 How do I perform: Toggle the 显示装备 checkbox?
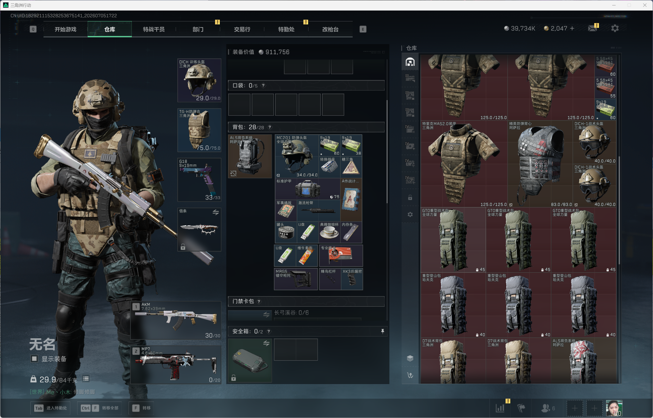pyautogui.click(x=34, y=359)
